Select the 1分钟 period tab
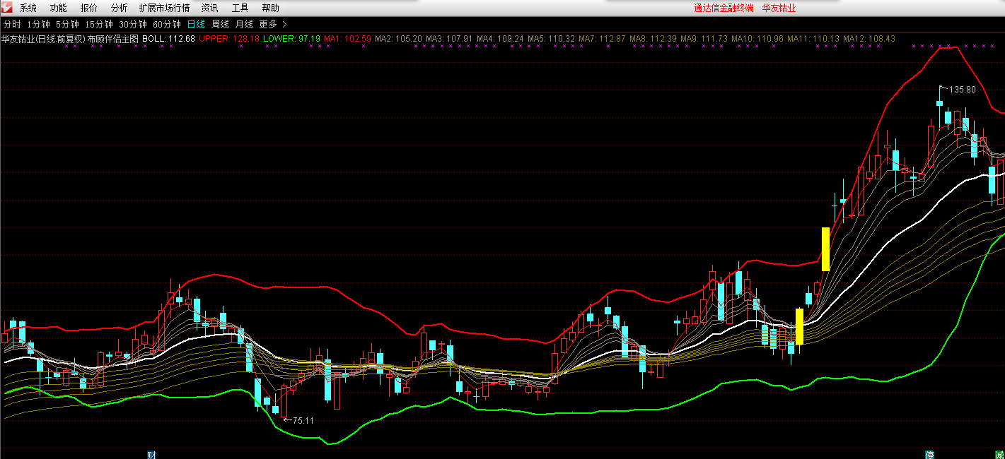Screen dimensions: 1005x459 [x=38, y=24]
